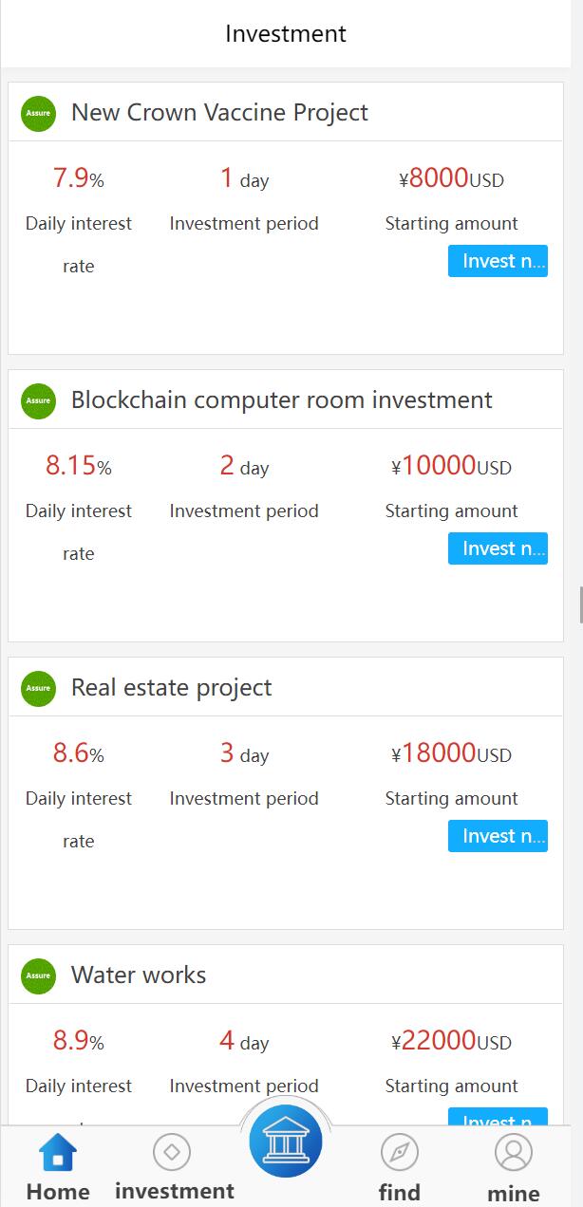Invest now in New Crown Vaccine Project
The image size is (583, 1207).
498,261
